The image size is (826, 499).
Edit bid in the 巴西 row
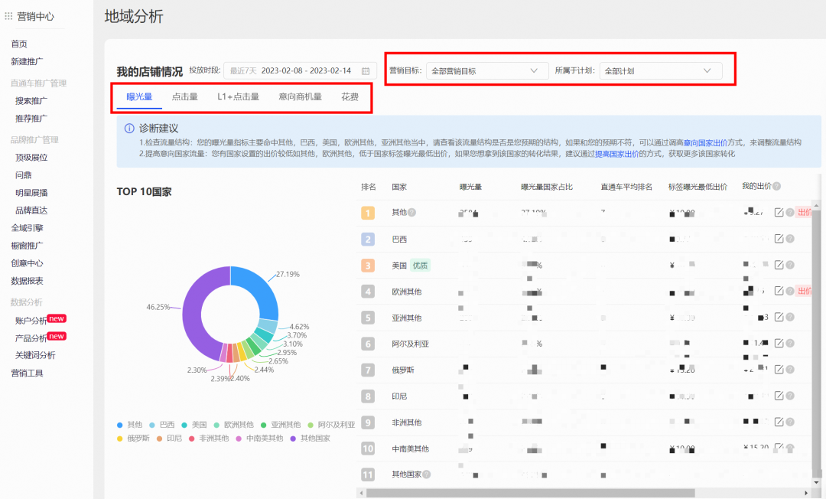click(x=779, y=239)
